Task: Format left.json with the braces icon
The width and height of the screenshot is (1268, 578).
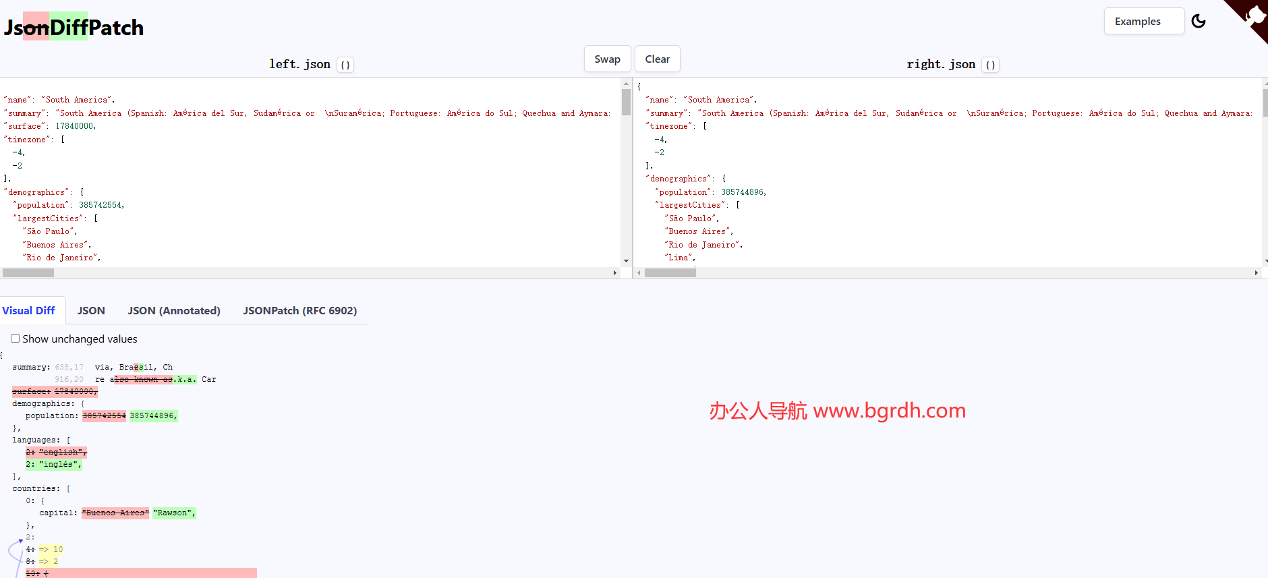Action: pos(345,65)
